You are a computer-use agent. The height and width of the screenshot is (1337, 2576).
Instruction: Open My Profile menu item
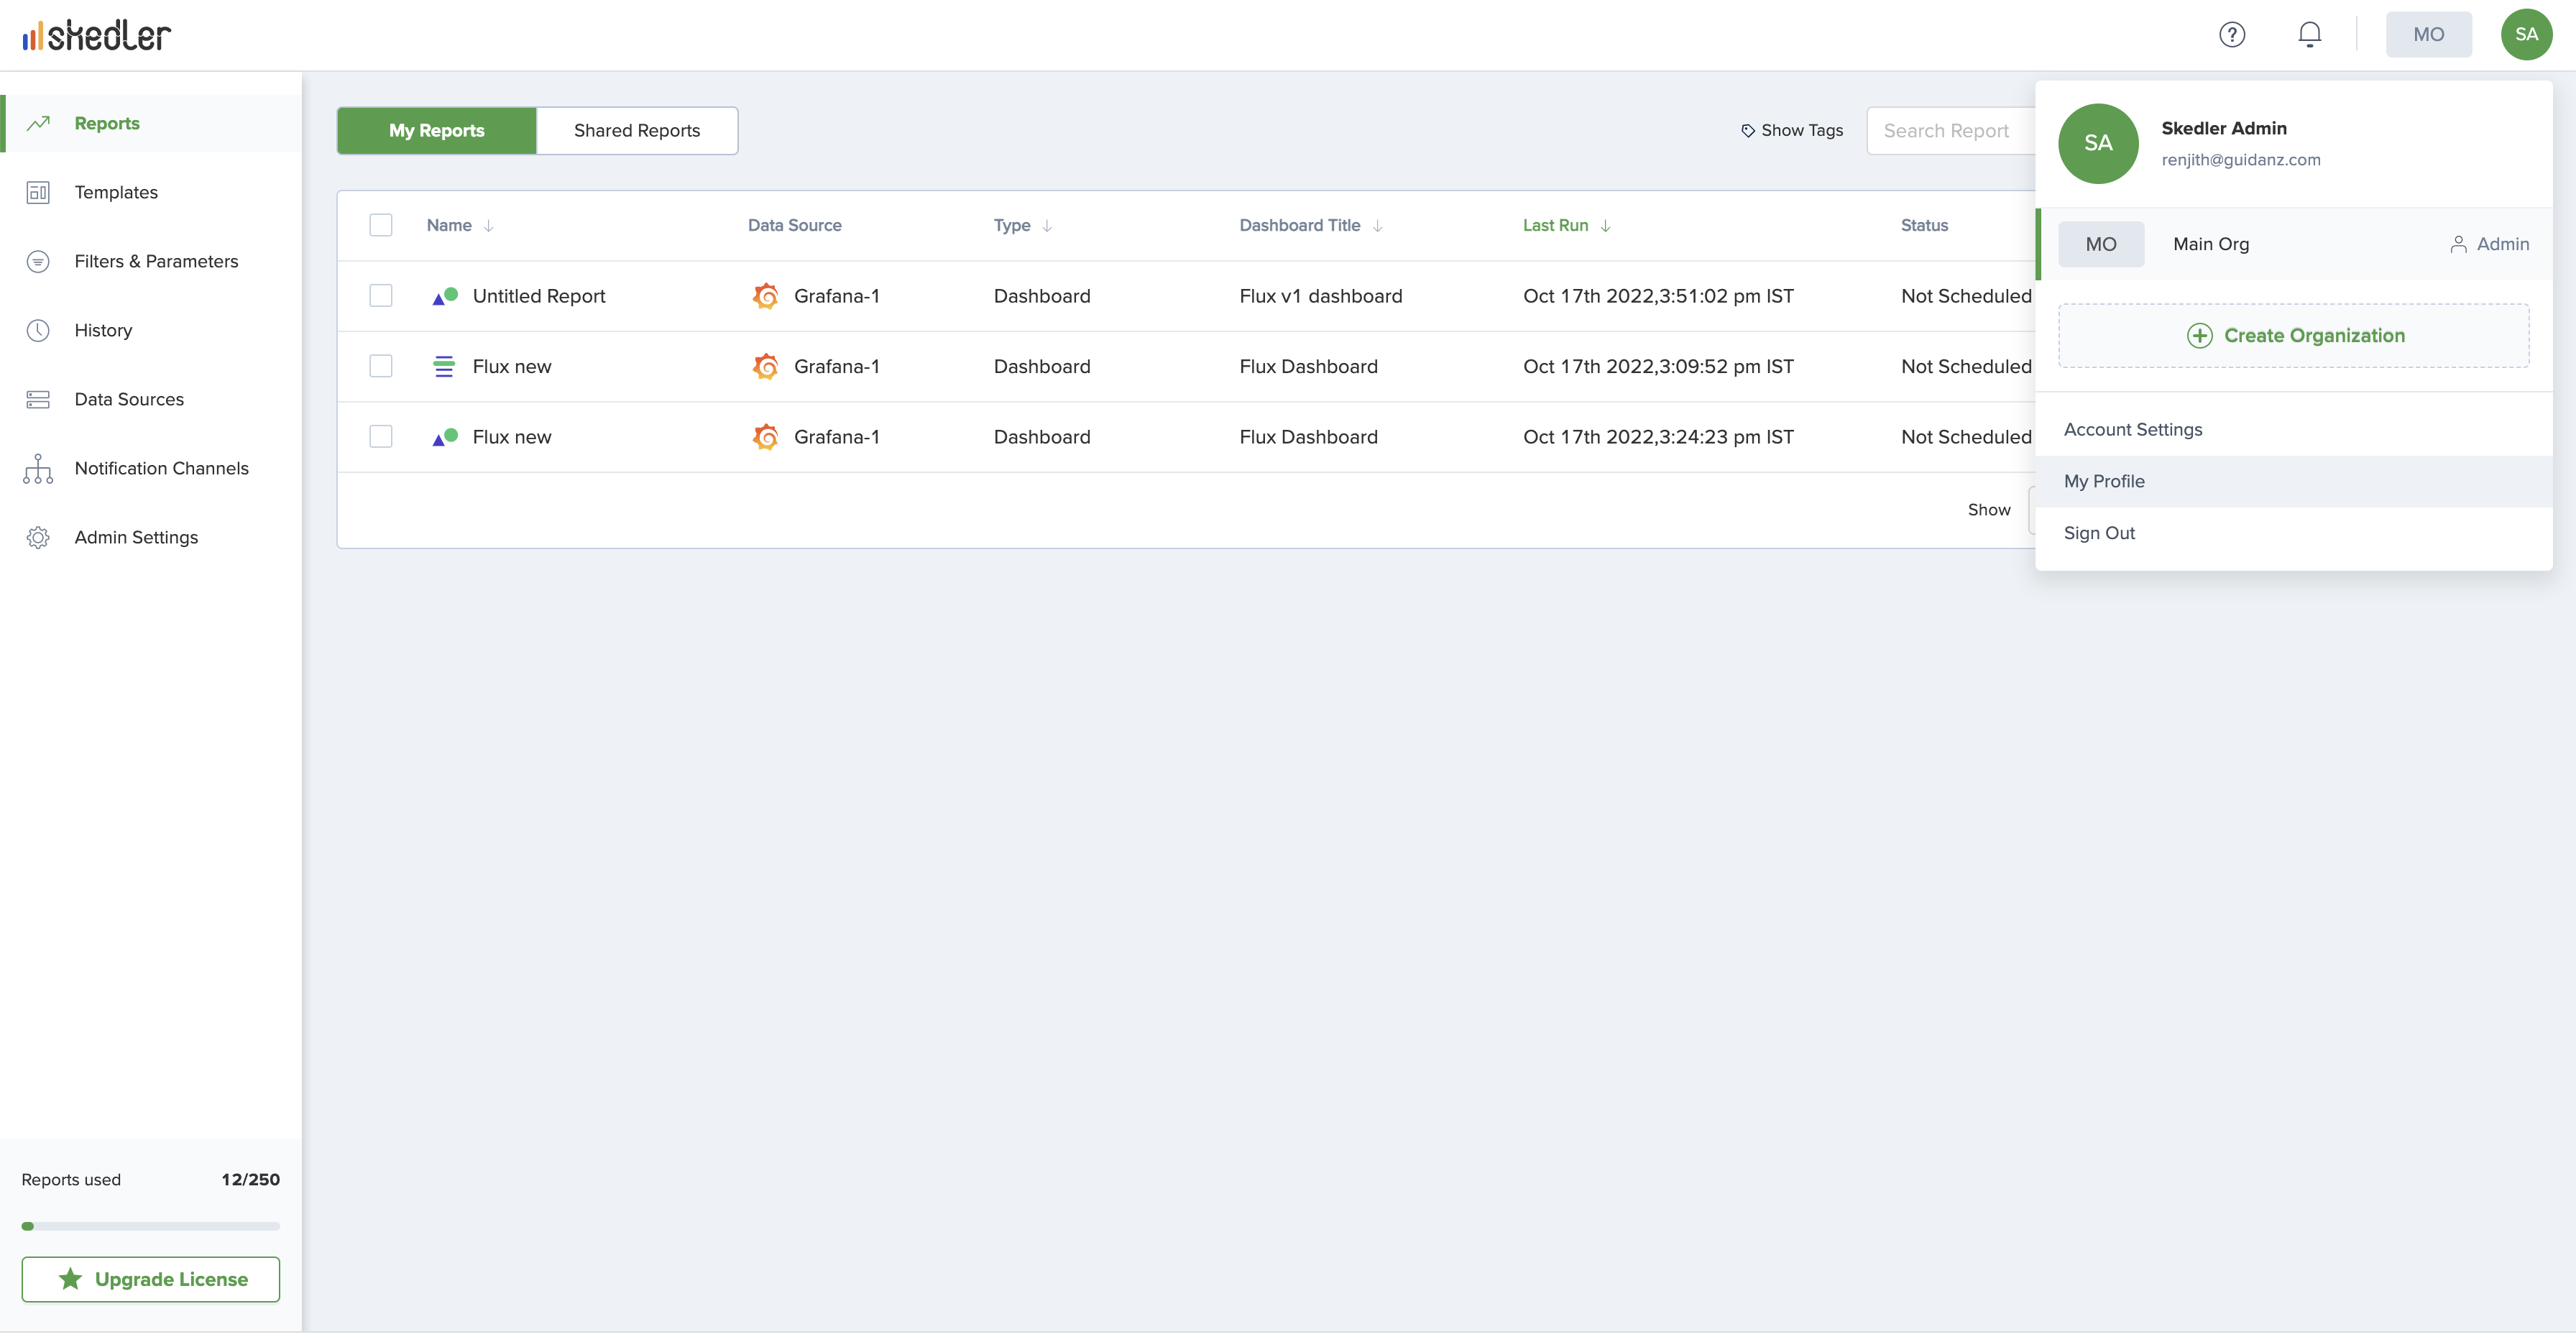[x=2104, y=481]
